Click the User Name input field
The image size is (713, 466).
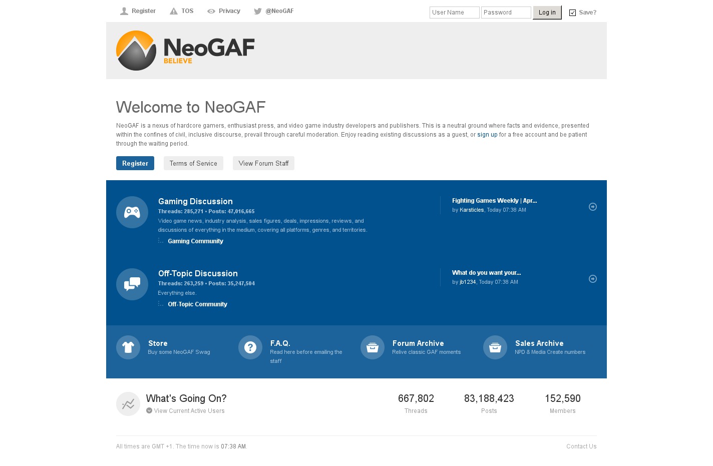tap(454, 13)
